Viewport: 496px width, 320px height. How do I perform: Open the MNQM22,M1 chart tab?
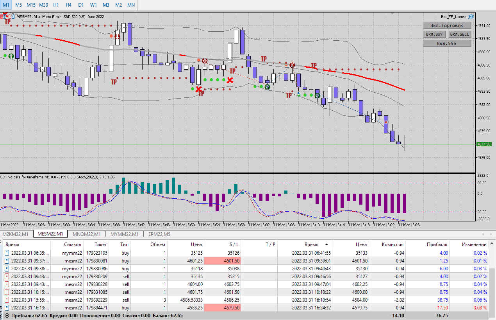(87, 234)
